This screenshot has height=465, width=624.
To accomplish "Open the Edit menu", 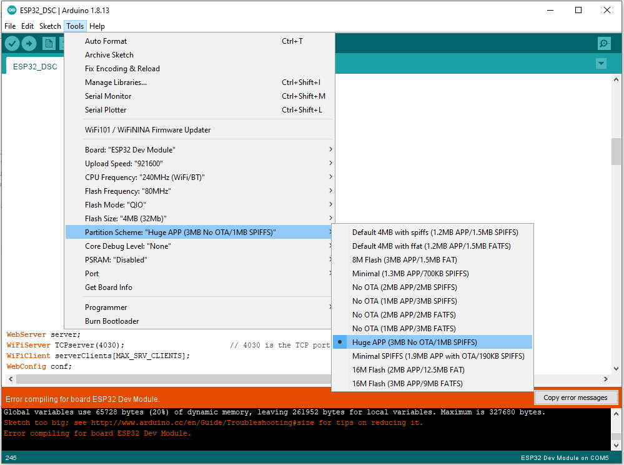I will coord(27,26).
